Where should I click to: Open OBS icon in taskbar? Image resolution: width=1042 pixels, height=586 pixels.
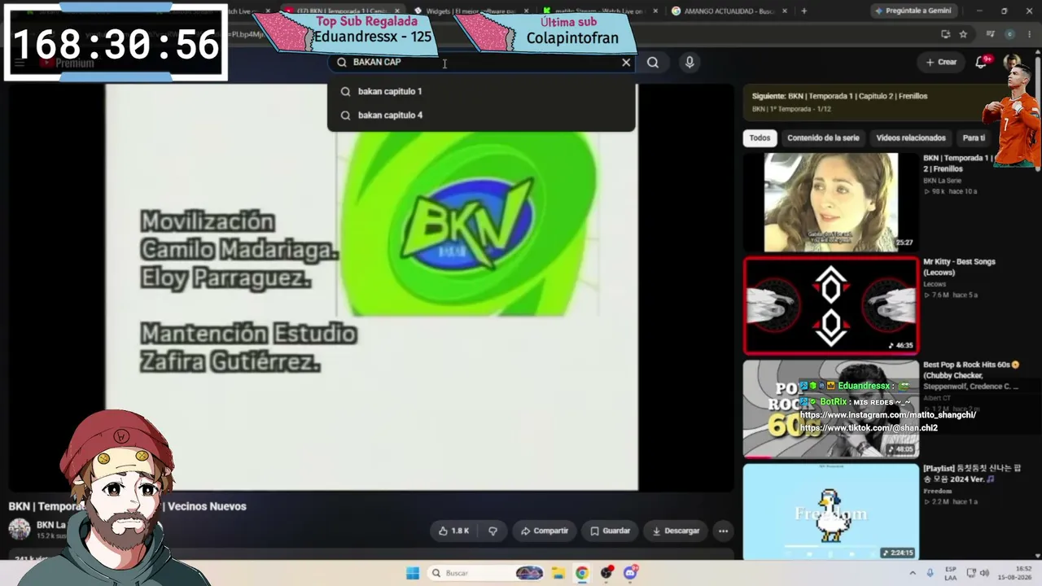[606, 573]
